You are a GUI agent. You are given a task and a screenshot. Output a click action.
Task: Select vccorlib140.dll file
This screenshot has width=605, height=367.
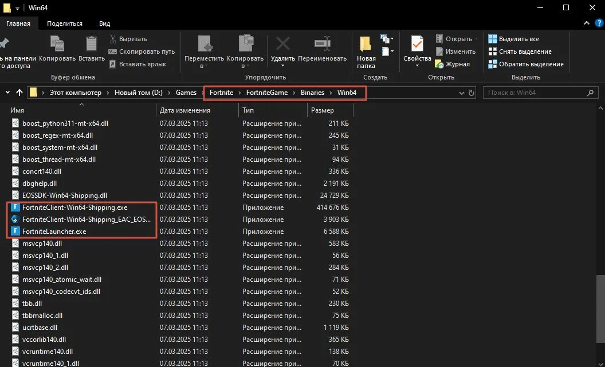point(44,340)
